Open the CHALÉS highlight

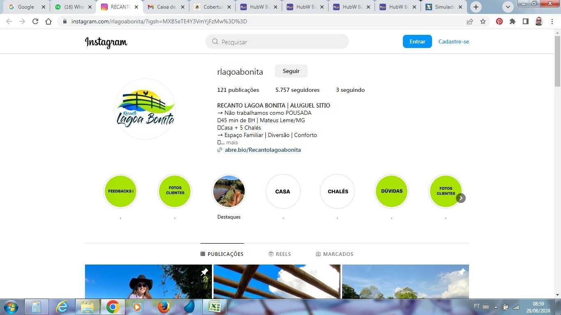[x=337, y=191]
